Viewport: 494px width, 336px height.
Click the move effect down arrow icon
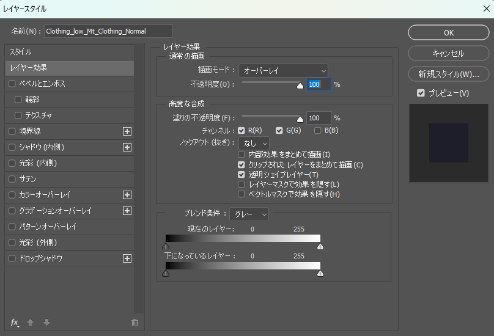coord(46,323)
